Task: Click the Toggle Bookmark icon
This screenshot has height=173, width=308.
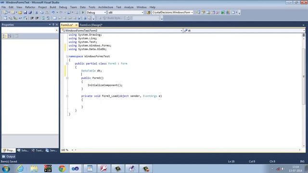Action: tap(55, 18)
